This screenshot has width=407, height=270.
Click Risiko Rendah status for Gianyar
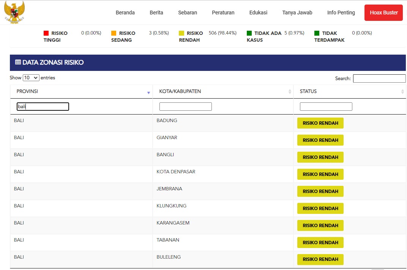(x=320, y=140)
